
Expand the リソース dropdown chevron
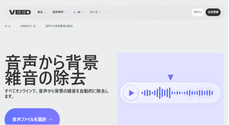point(100,12)
